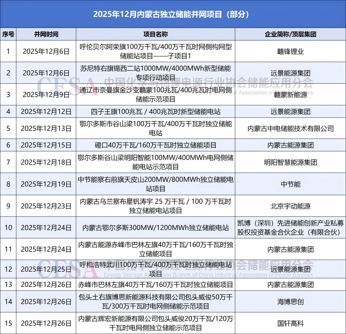Click the table title 2025年12月内蒙古独立储能并网项目
Screen dimensions: 346x334
pyautogui.click(x=171, y=14)
